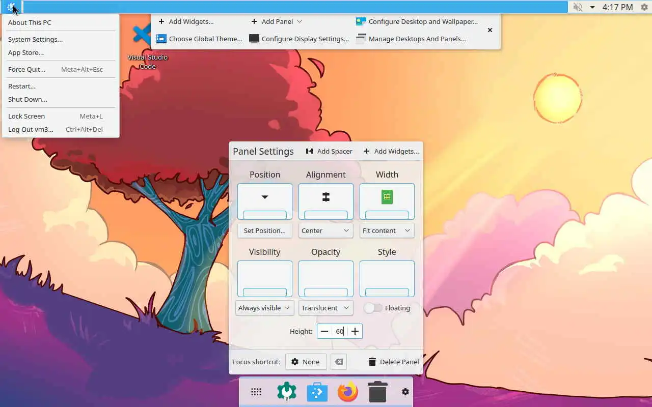Click the dock panel configure gear
Screen dimensions: 652x407
click(405, 392)
